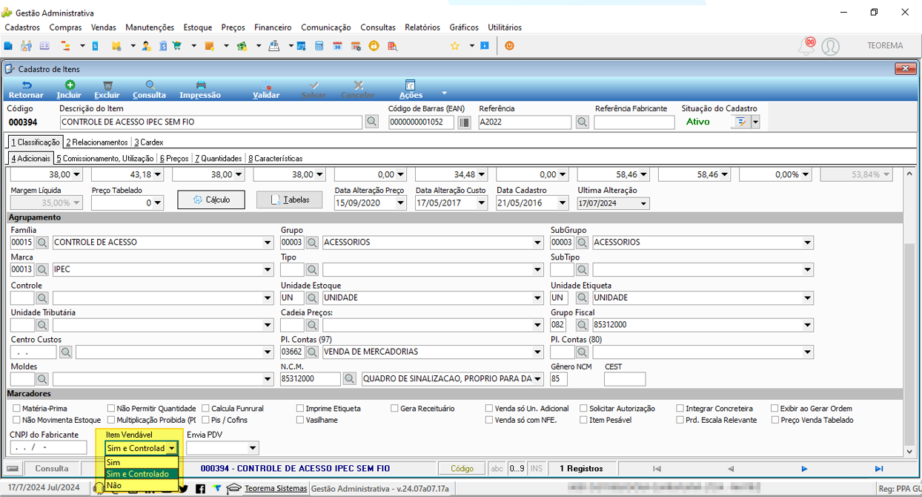The image size is (922, 497).
Task: Click search icon beside Descrição do Item
Action: pos(372,122)
